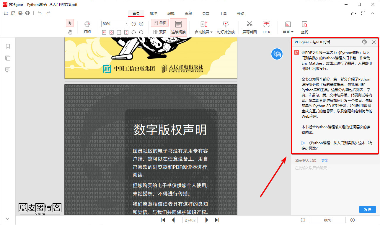Open the 编辑 tab
Image resolution: width=380 pixels, height=225 pixels.
[x=171, y=14]
